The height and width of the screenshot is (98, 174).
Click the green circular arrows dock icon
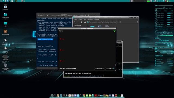point(119,96)
